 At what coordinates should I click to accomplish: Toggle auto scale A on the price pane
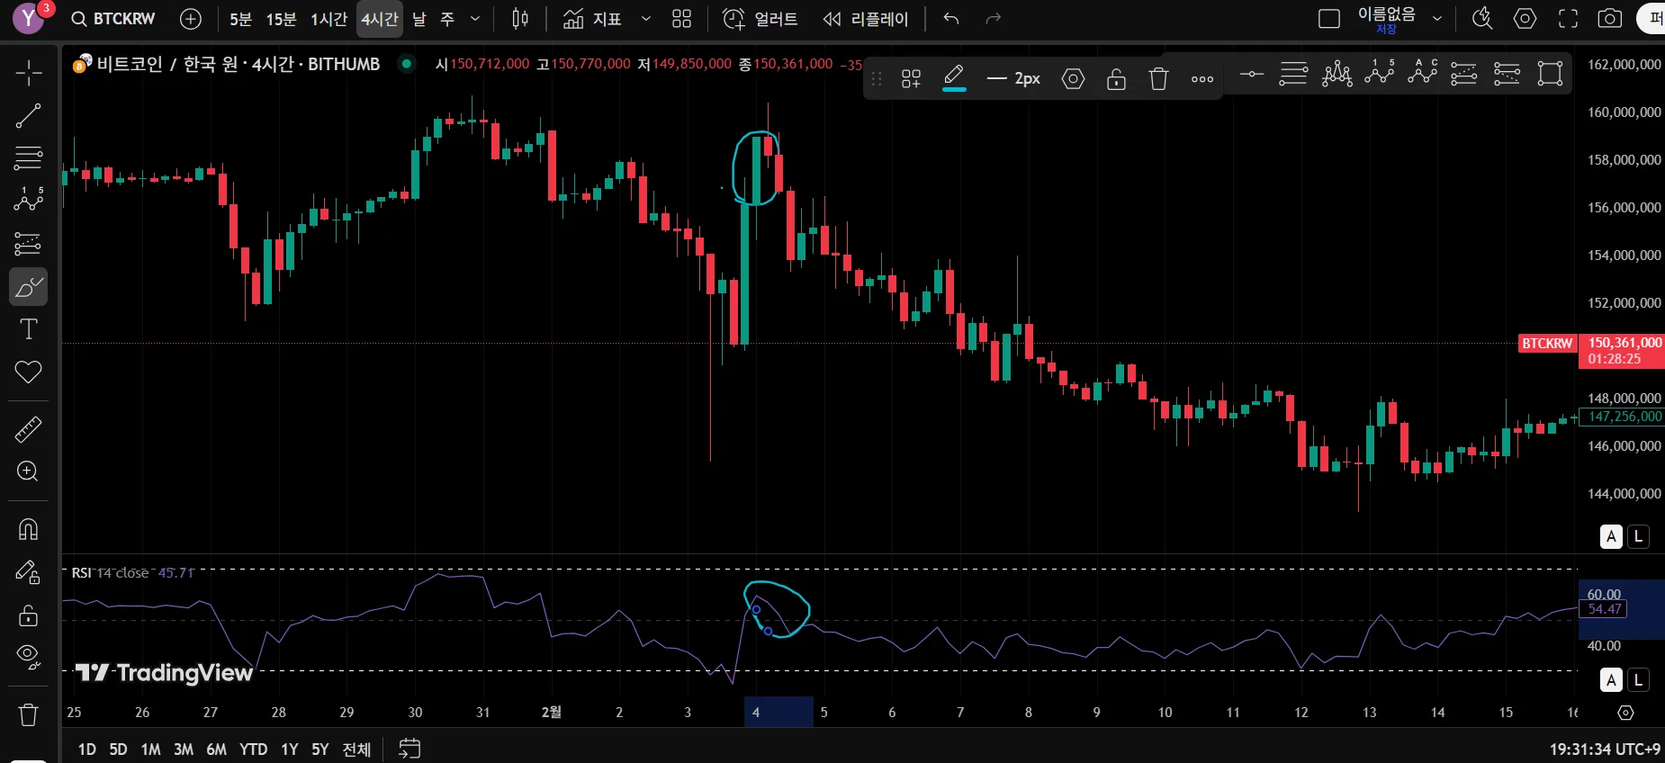(1611, 537)
